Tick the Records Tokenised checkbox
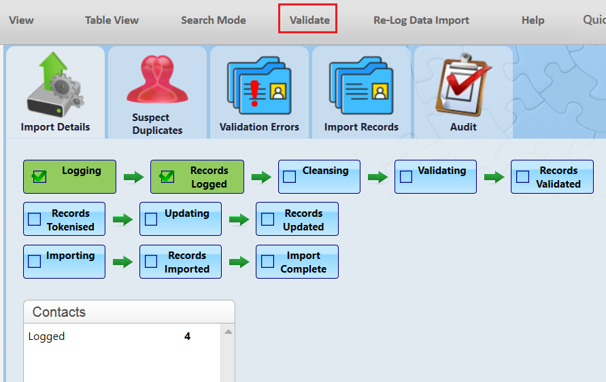Image resolution: width=606 pixels, height=382 pixels. 35,219
